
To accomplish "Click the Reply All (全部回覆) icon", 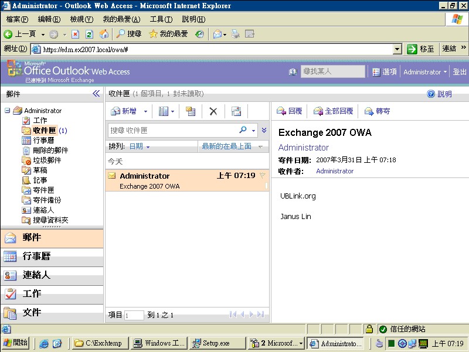I will [318, 111].
